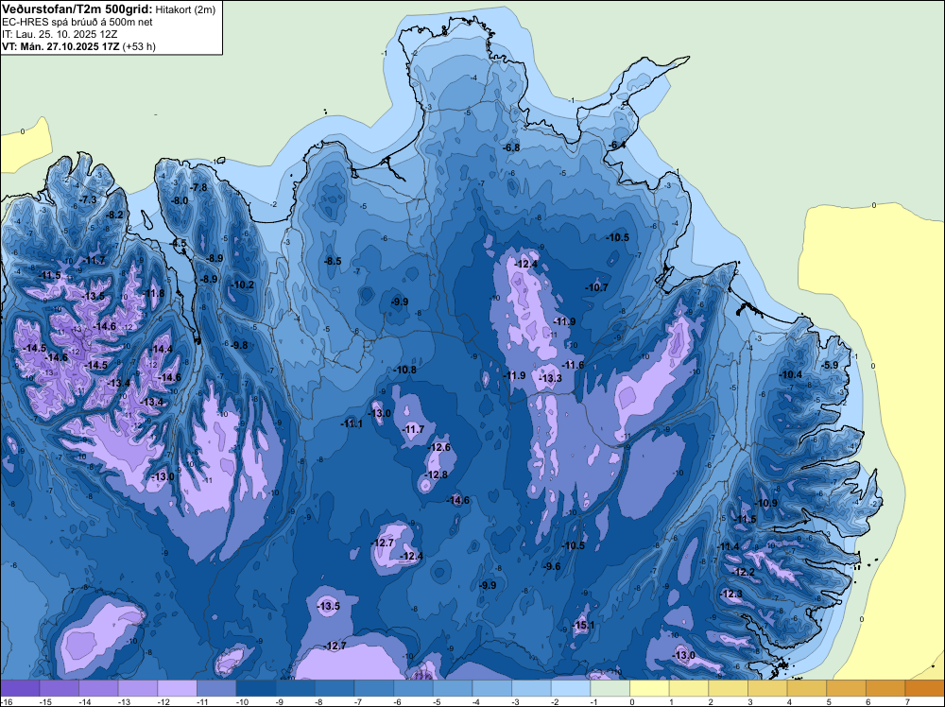Click the -11.6 temperature value
Screen dimensions: 945x707
click(574, 365)
